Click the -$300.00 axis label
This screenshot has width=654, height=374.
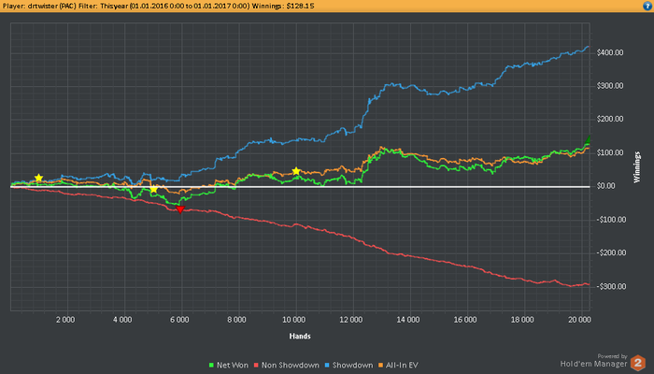pyautogui.click(x=611, y=286)
